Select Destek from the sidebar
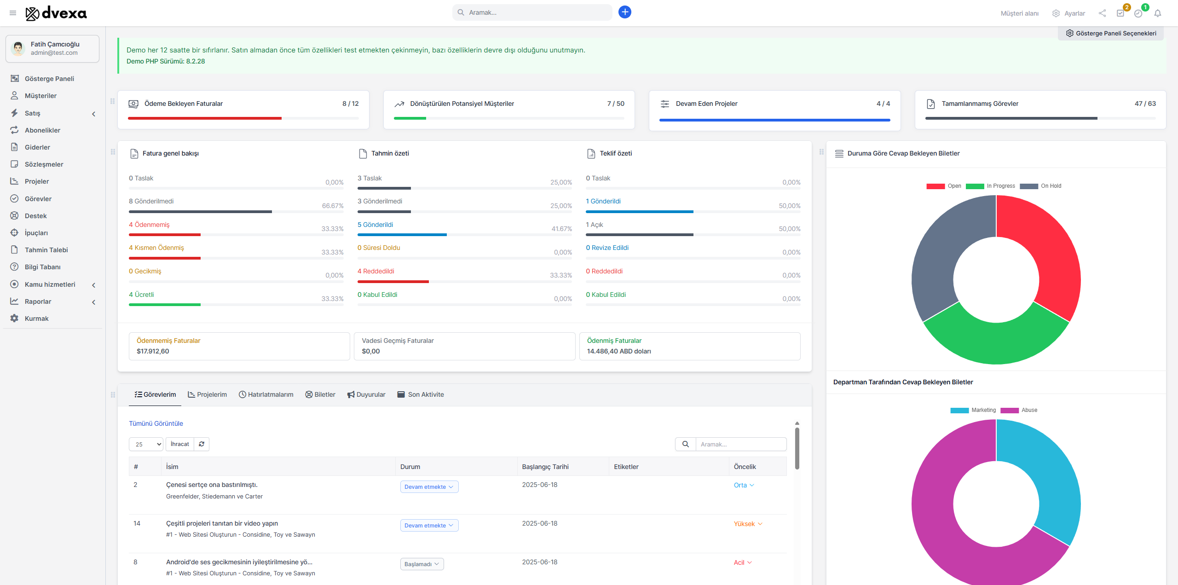This screenshot has width=1178, height=585. tap(35, 215)
